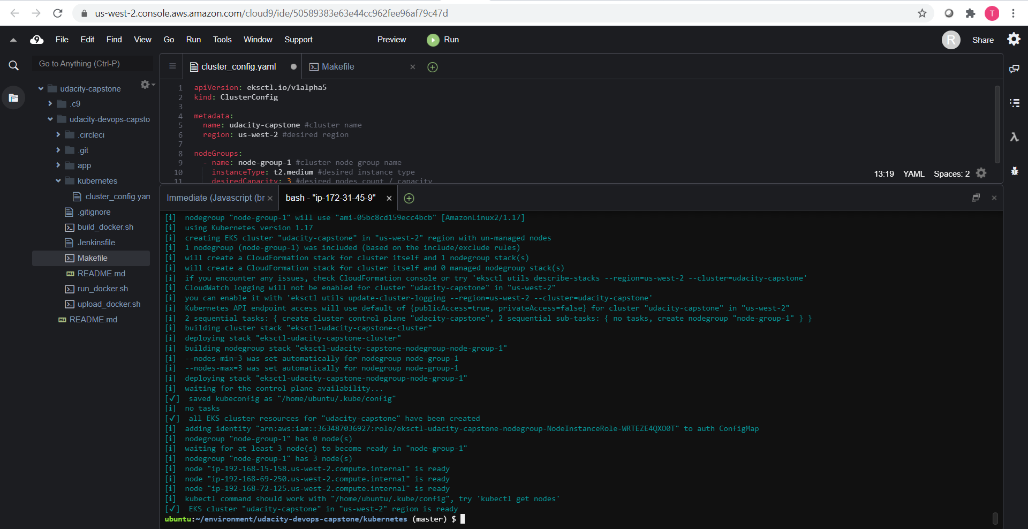Toggle the Environment file tree panel icon
This screenshot has height=529, width=1028.
(14, 97)
